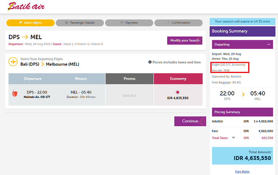Click the Sold Out promo cell
278x175 pixels.
pyautogui.click(x=129, y=95)
